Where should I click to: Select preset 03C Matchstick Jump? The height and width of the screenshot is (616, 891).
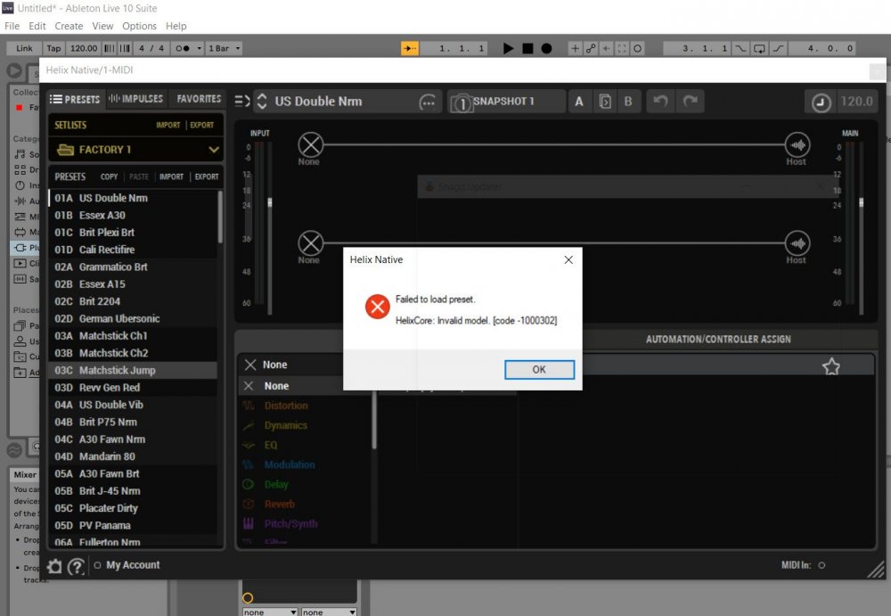point(133,370)
